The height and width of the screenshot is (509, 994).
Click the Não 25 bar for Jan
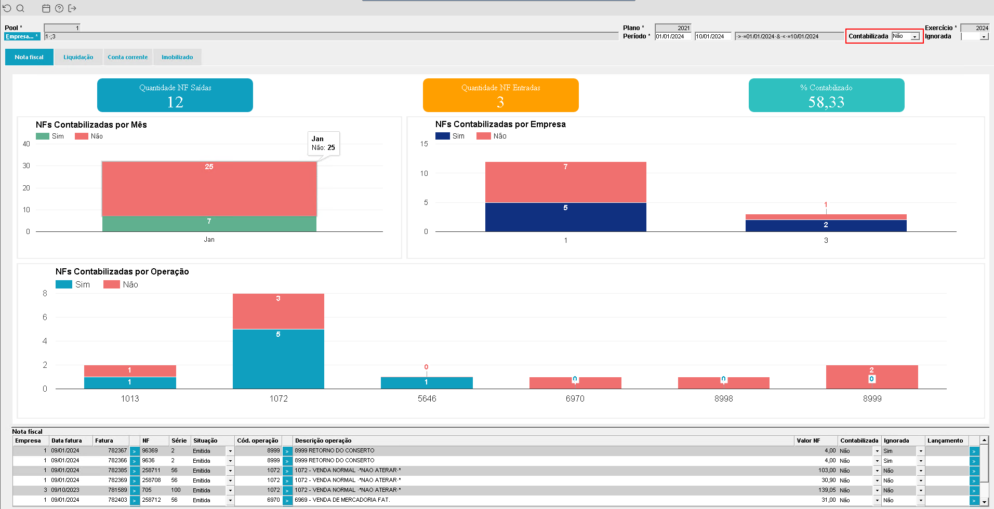tap(209, 188)
